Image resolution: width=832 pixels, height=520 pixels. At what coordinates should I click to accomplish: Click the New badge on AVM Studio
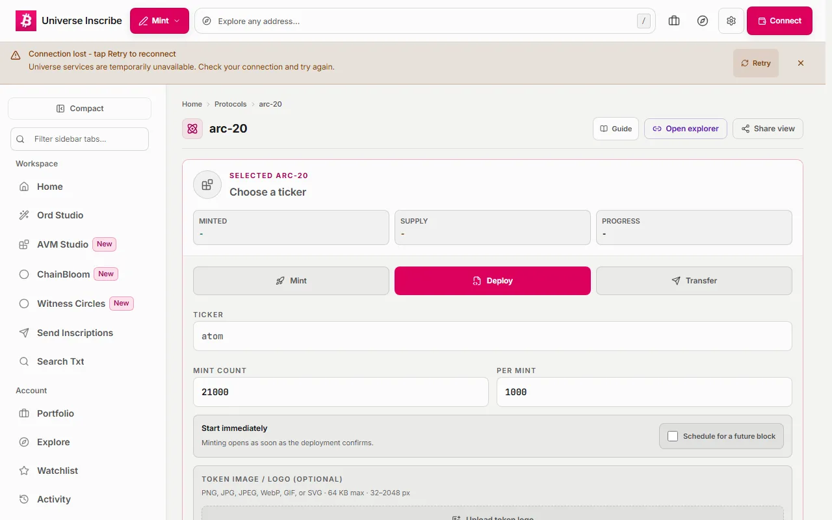coord(105,244)
